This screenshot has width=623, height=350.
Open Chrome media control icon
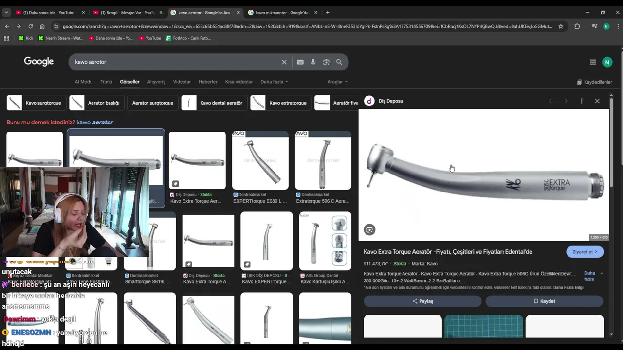(594, 26)
